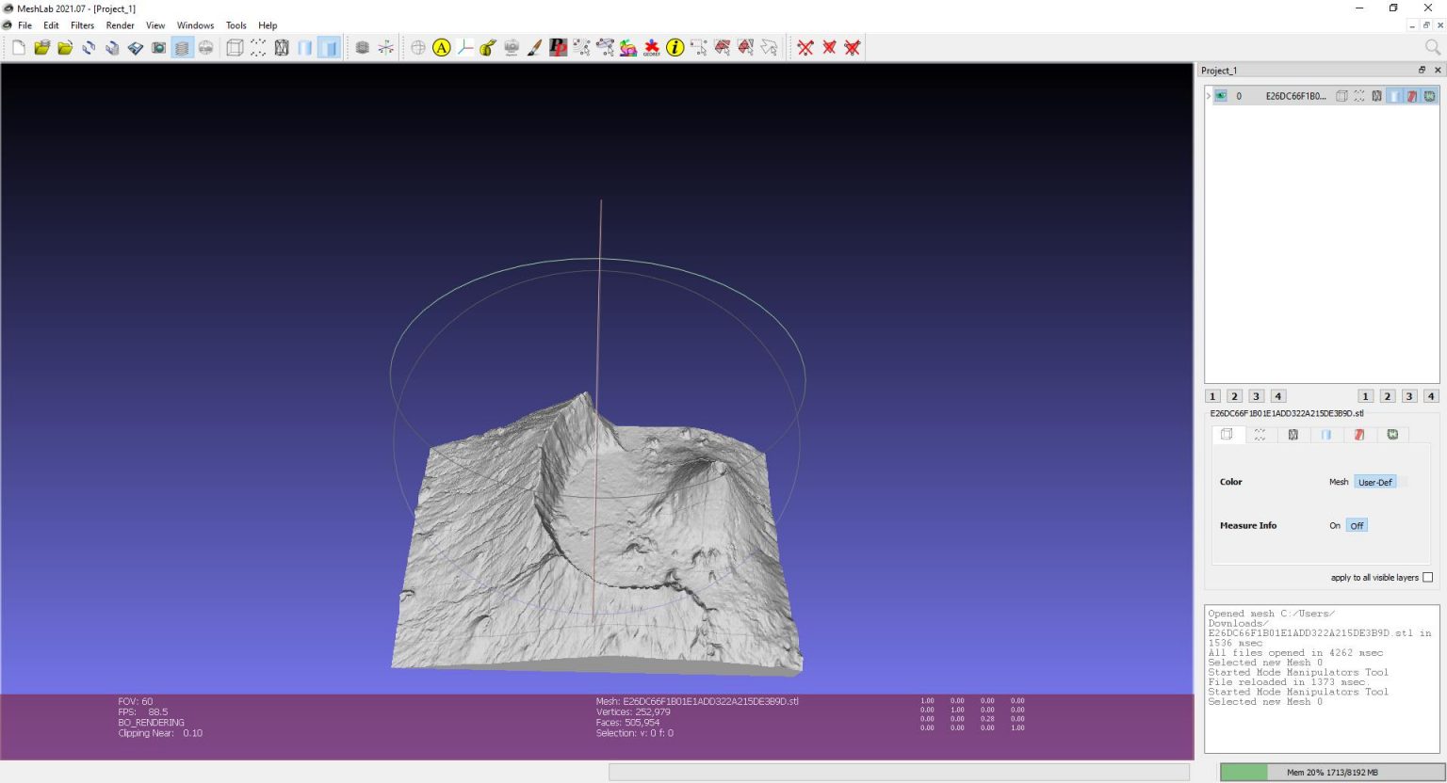This screenshot has height=783, width=1447.
Task: Switch to the green decorator properties tab
Action: point(1392,434)
